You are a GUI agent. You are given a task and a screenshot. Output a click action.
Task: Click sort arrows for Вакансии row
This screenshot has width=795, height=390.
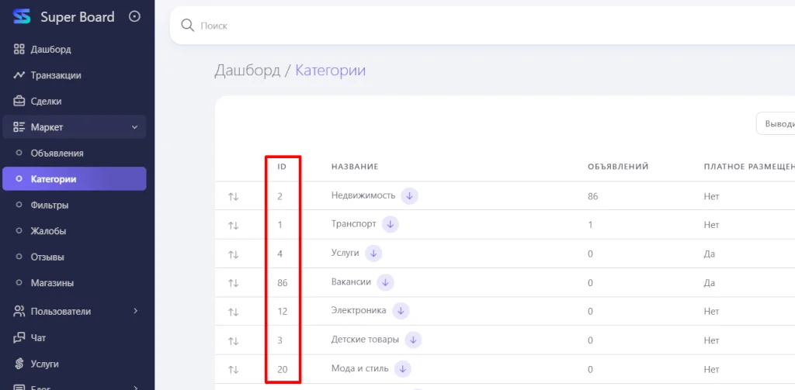[233, 283]
